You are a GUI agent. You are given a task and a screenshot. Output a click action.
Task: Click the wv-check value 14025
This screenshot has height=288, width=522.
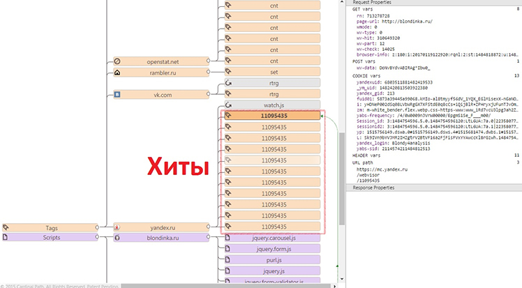388,49
